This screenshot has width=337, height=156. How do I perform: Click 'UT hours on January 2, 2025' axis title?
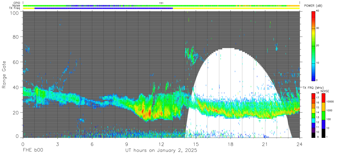161,150
